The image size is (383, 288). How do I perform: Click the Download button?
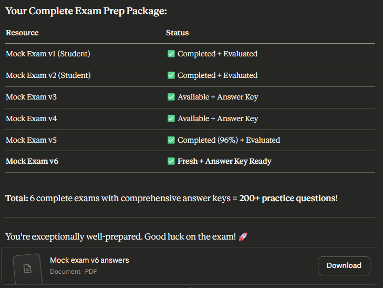[344, 266]
